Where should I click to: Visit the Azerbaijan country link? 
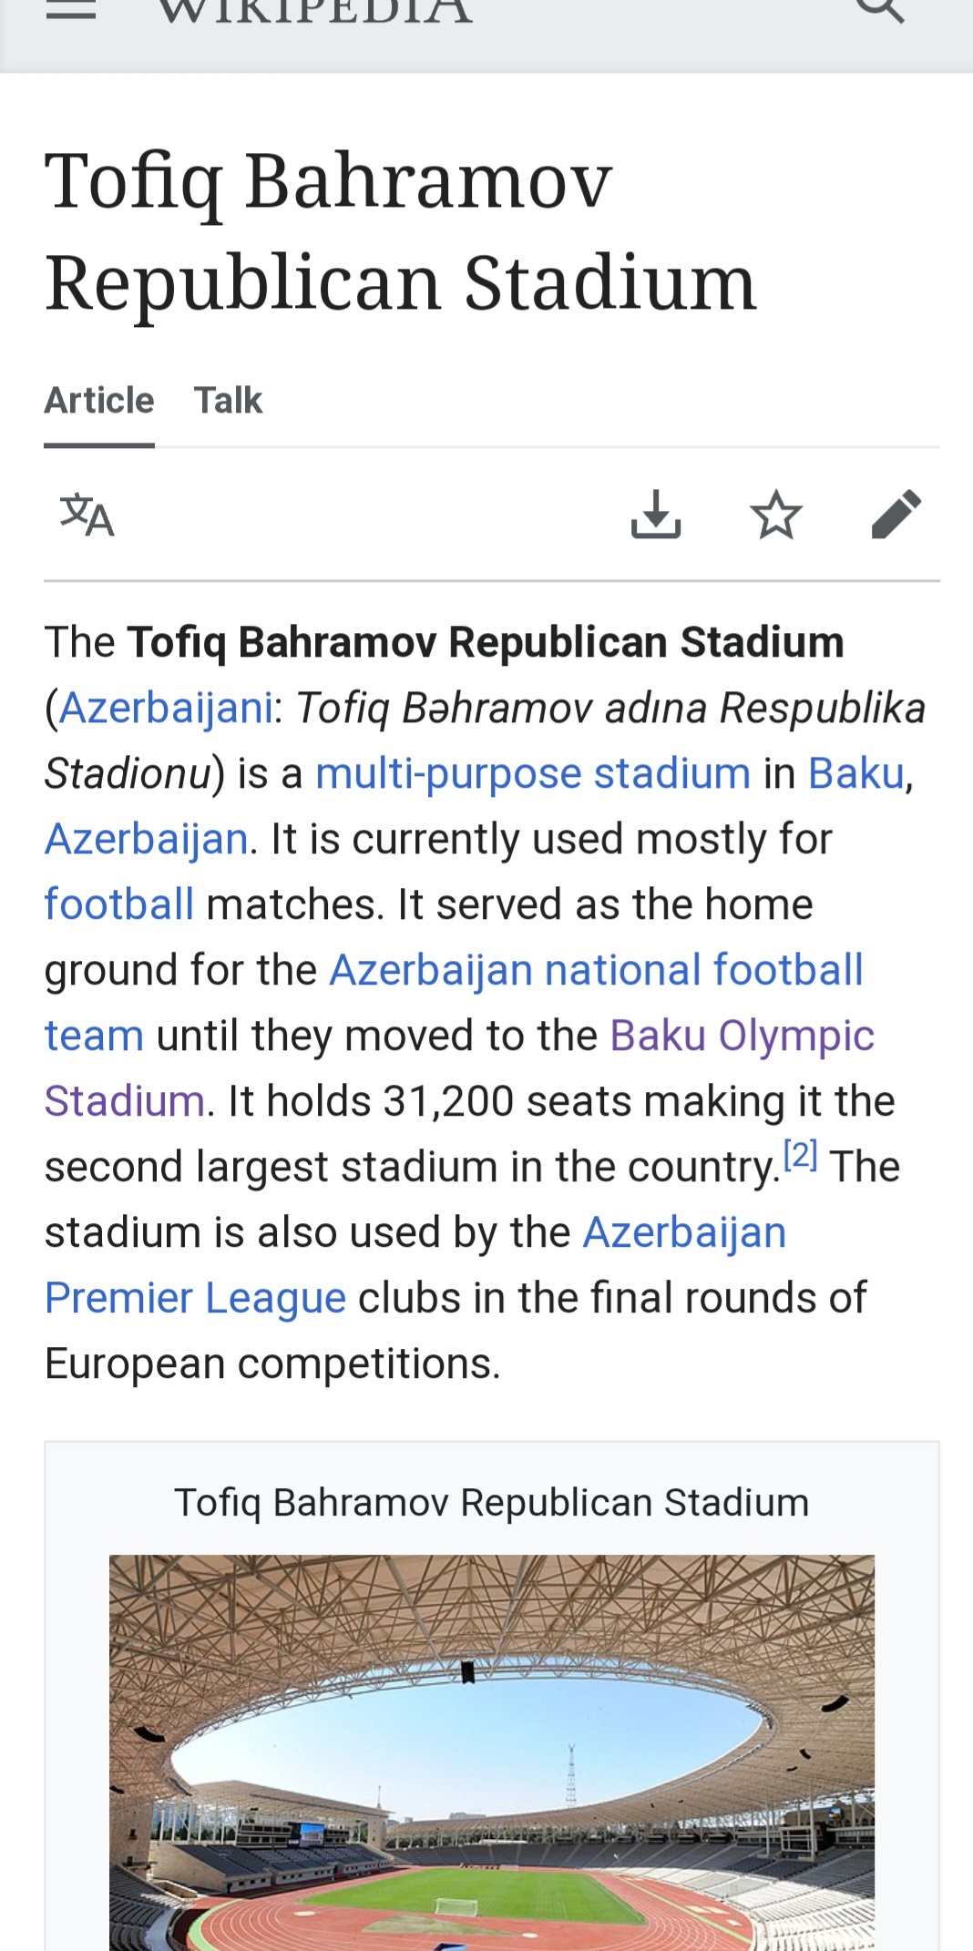click(147, 840)
